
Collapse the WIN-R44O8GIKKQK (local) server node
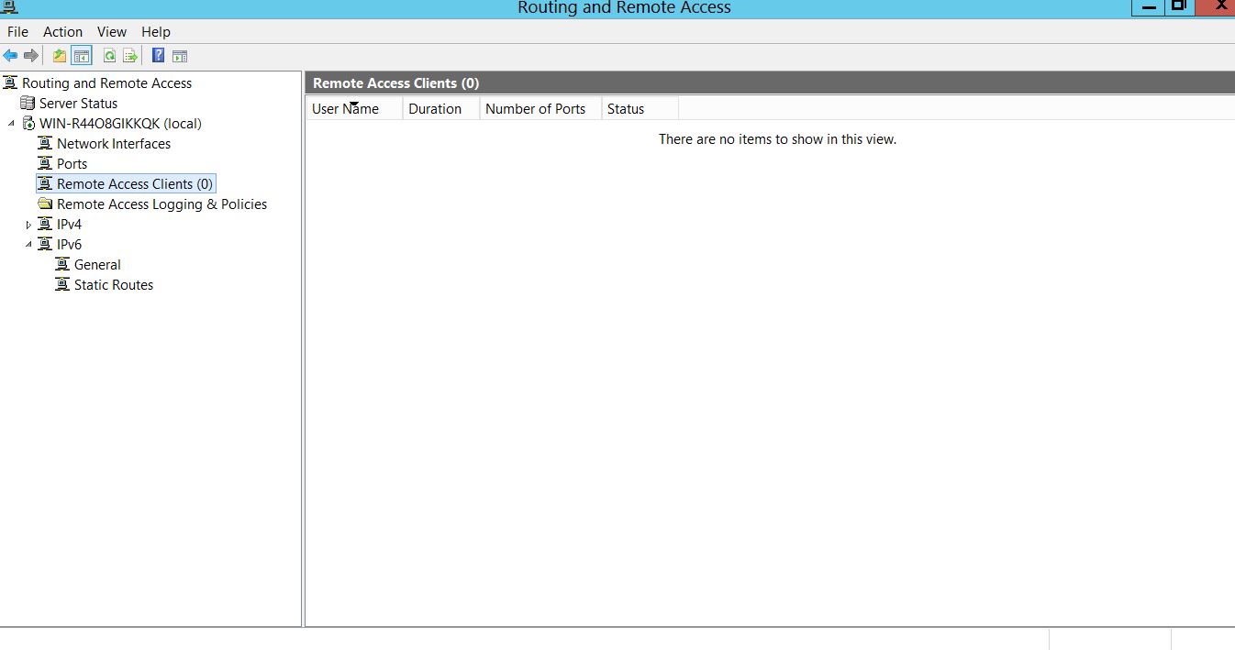click(x=12, y=124)
